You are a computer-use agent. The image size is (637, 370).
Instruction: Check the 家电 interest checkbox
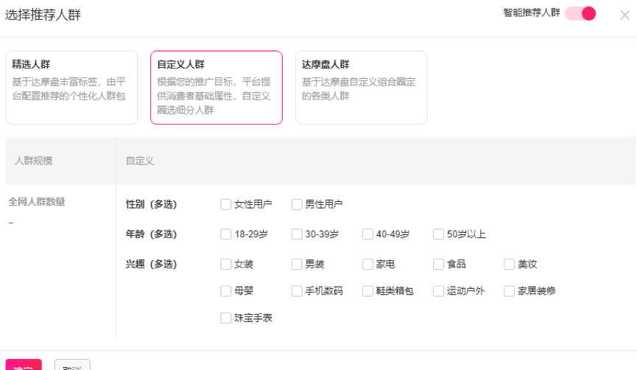[367, 265]
